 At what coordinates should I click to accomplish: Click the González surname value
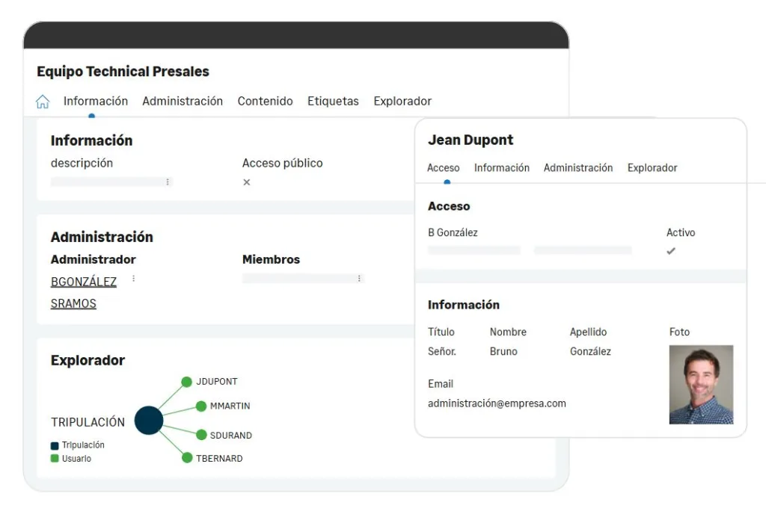(x=590, y=351)
